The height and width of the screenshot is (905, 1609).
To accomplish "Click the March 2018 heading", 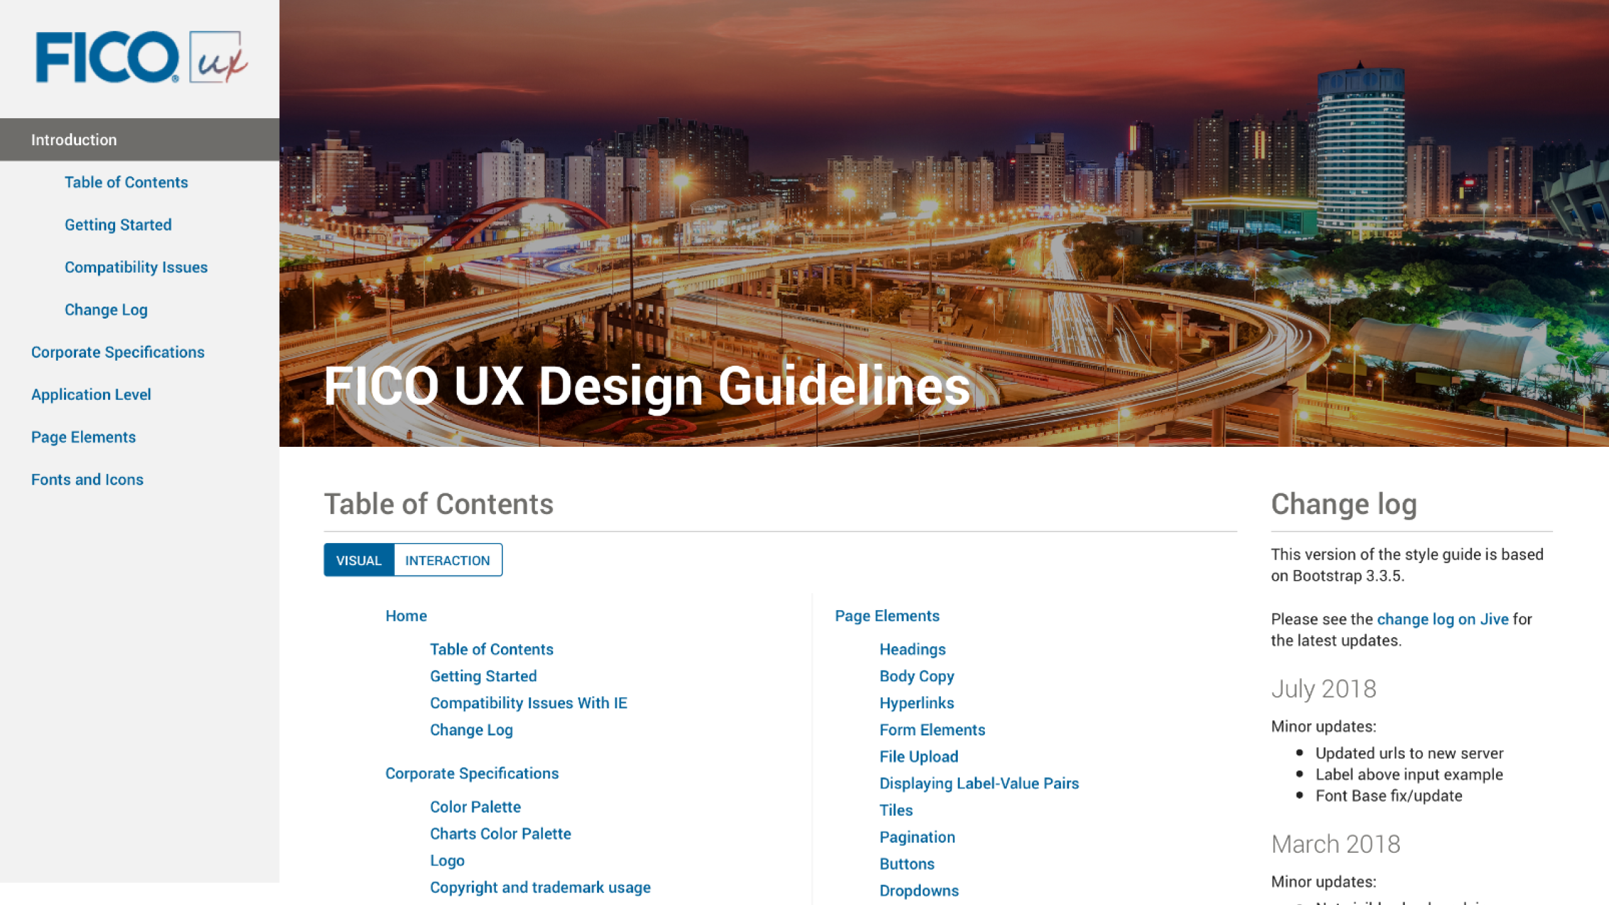I will pos(1336,845).
